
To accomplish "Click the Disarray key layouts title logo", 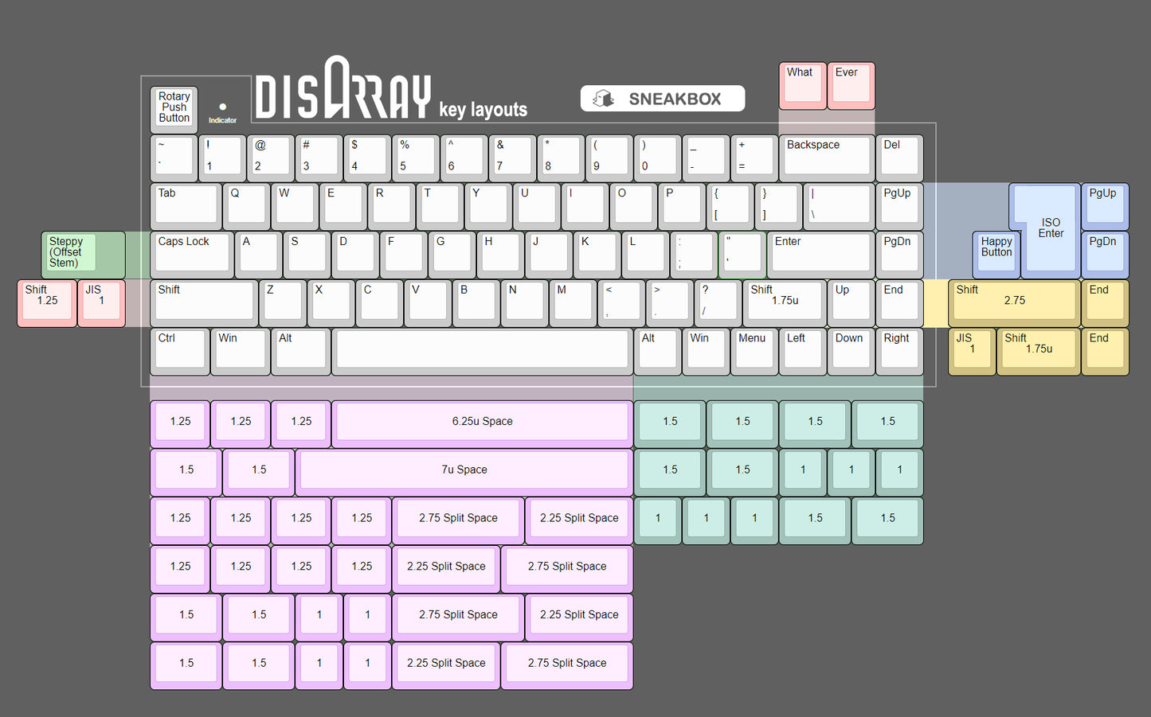I will pos(390,92).
